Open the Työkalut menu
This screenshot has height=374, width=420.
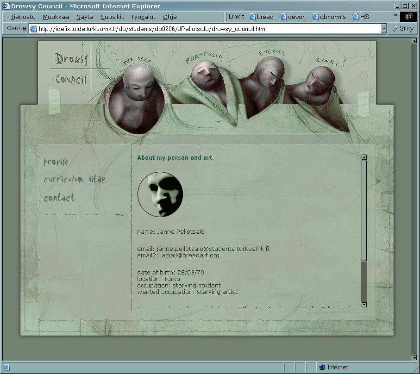click(143, 17)
